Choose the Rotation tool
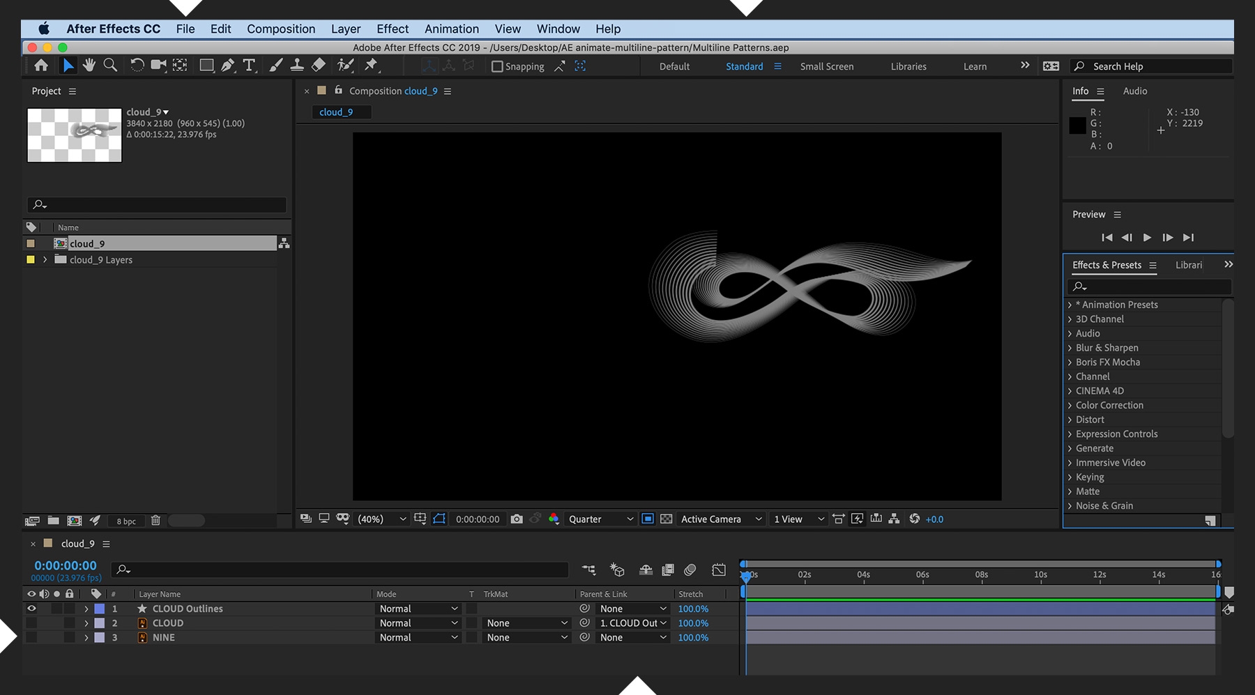 137,65
